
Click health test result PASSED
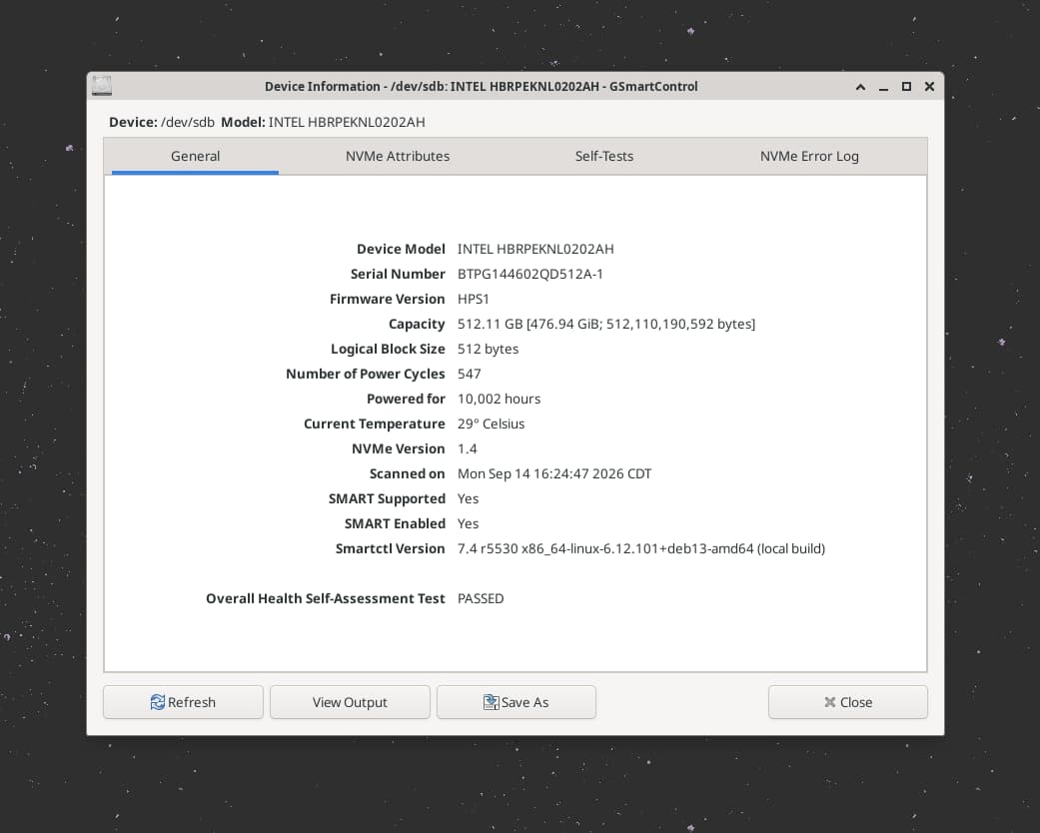[x=481, y=598]
